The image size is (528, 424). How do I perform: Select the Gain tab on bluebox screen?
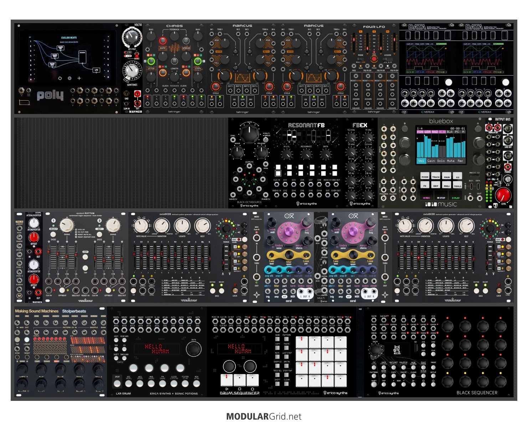click(431, 161)
